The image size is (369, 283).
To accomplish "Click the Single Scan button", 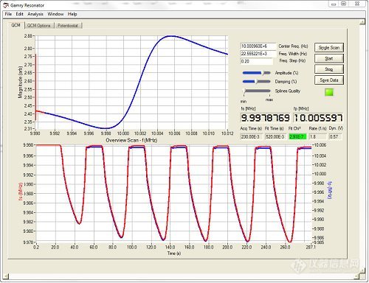I will 329,47.
